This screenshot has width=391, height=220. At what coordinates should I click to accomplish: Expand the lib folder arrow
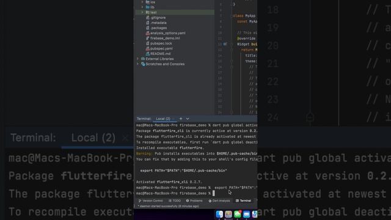point(142,7)
